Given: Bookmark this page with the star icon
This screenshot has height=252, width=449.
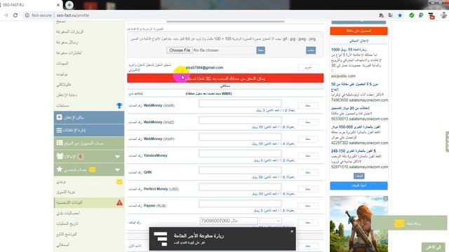Looking at the screenshot, I should (400, 15).
